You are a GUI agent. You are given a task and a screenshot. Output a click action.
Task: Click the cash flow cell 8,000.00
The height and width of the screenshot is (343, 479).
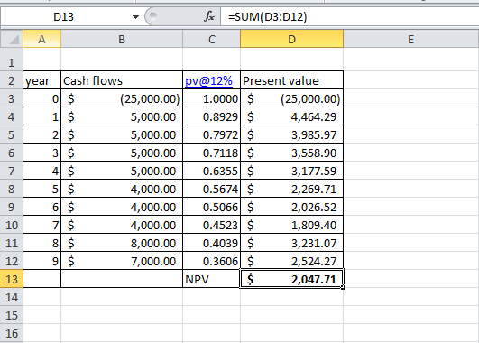122,243
